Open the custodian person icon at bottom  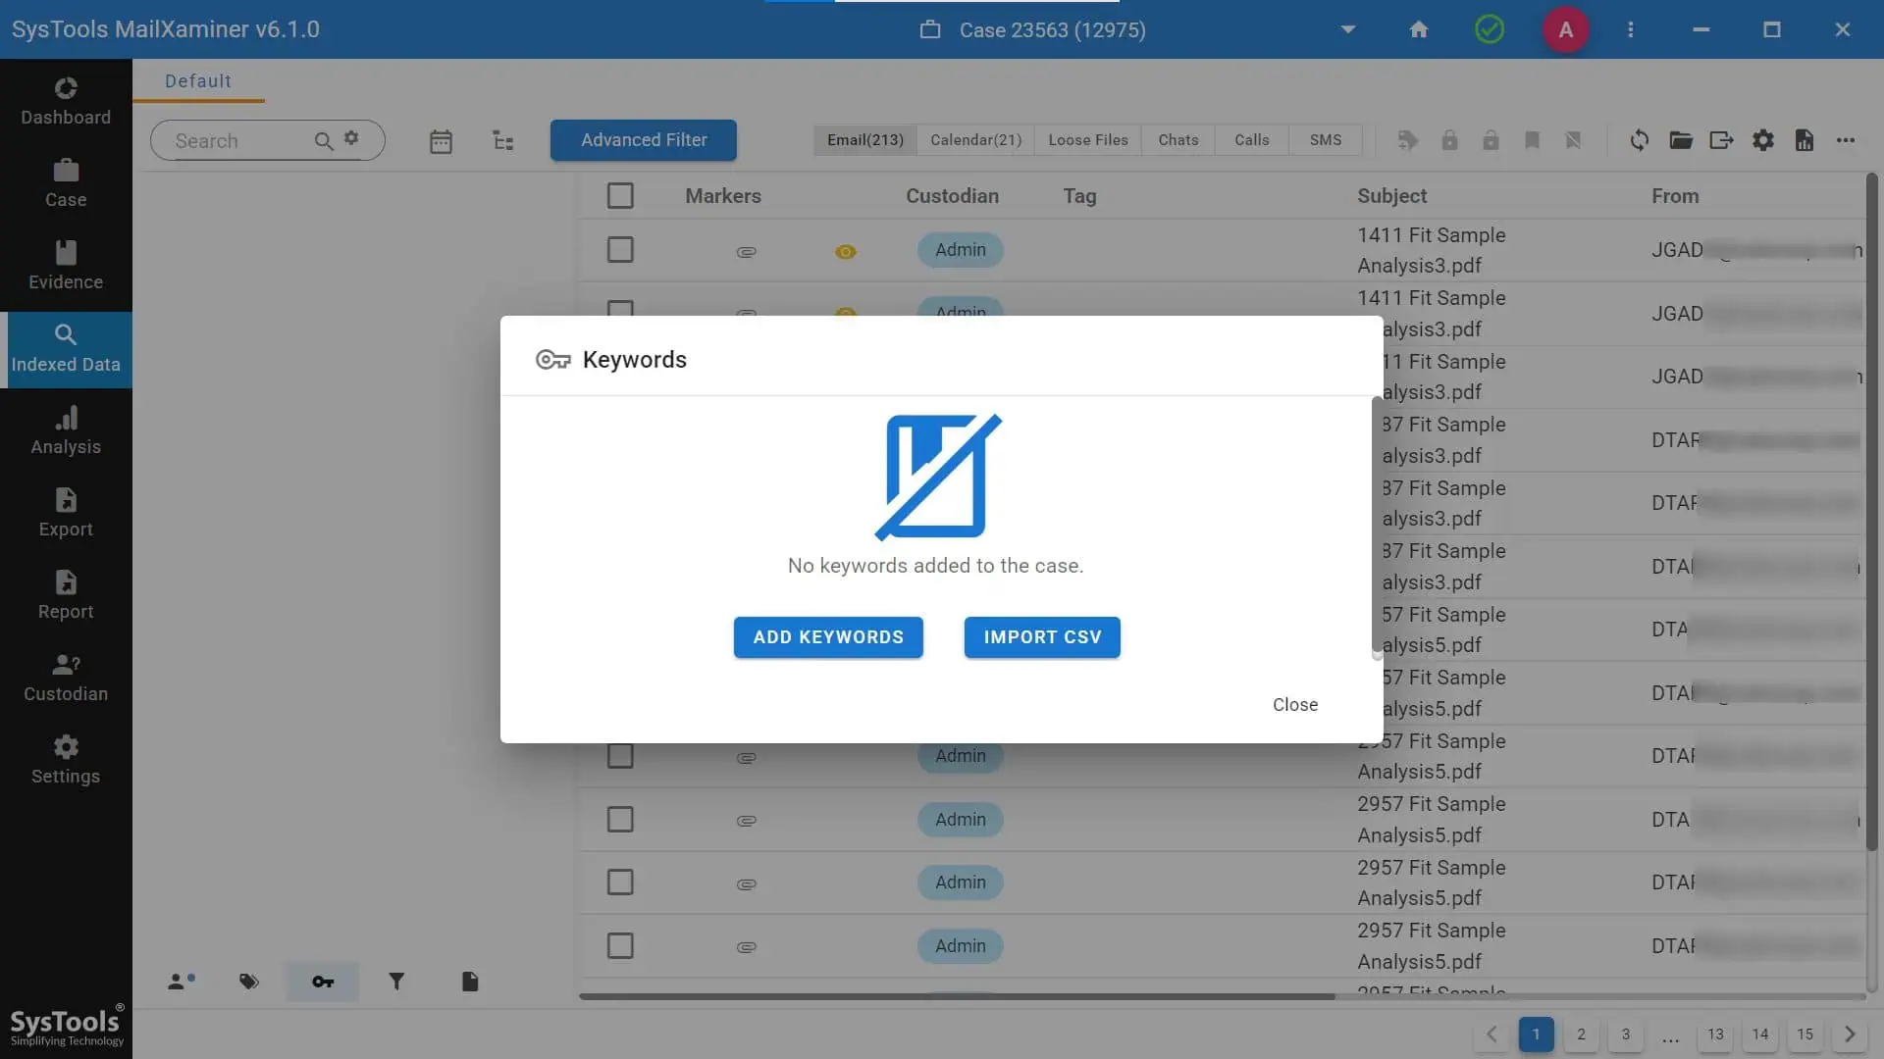(181, 982)
